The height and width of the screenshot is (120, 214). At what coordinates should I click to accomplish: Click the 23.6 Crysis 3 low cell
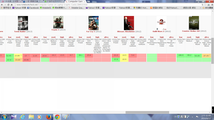(45, 56)
